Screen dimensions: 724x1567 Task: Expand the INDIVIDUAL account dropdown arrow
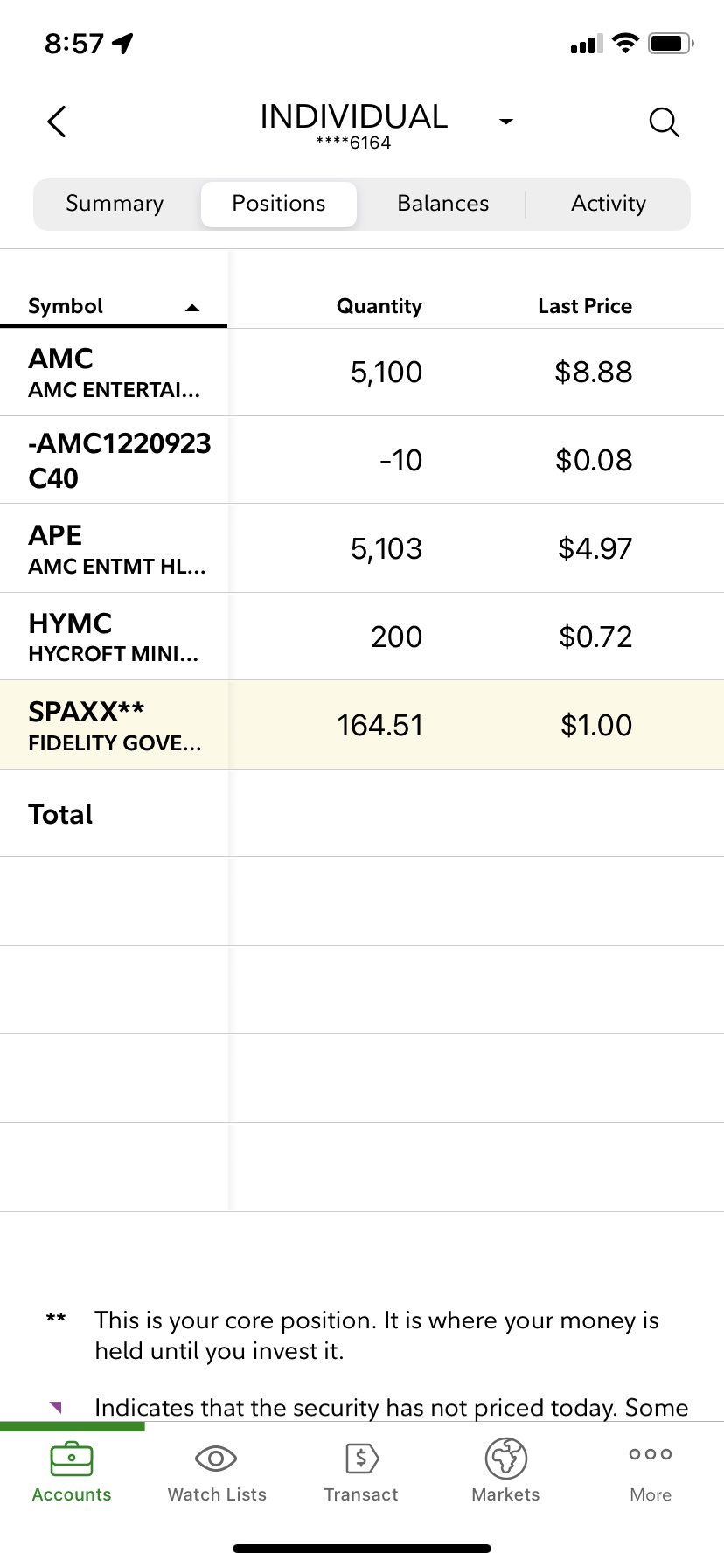coord(505,122)
